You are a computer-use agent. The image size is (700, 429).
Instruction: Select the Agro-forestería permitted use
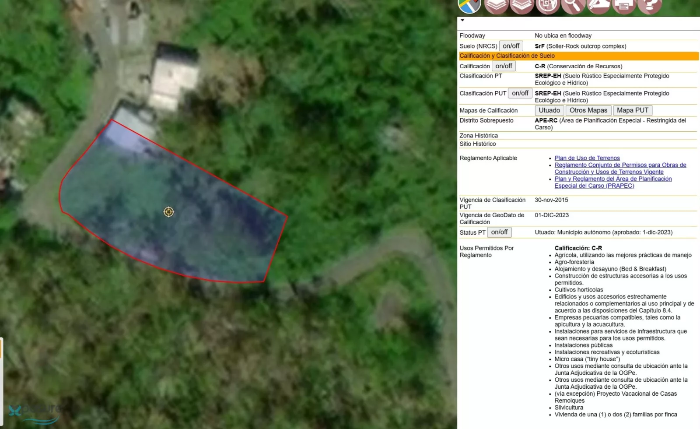pos(574,262)
